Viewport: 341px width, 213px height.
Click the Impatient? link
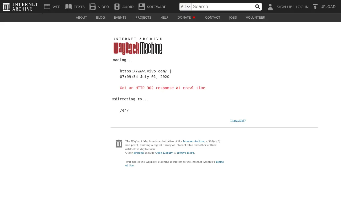[238, 121]
